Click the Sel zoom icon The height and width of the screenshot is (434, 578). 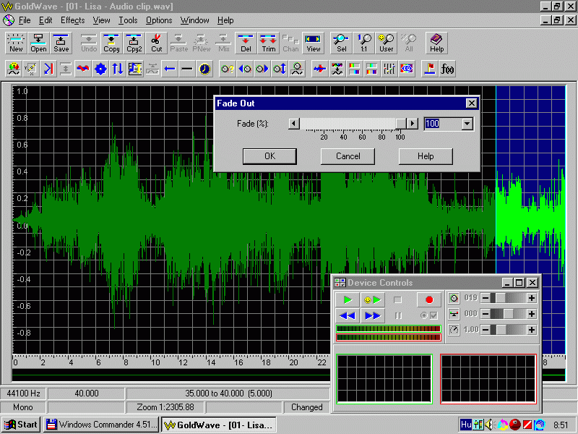click(x=341, y=43)
